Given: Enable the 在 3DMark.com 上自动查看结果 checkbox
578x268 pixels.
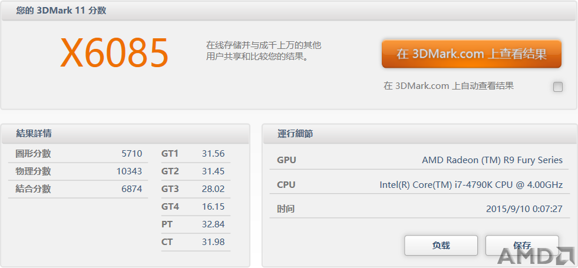Looking at the screenshot, I should tap(558, 87).
